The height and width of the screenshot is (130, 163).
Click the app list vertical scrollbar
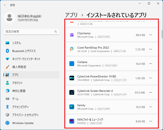click(162, 34)
